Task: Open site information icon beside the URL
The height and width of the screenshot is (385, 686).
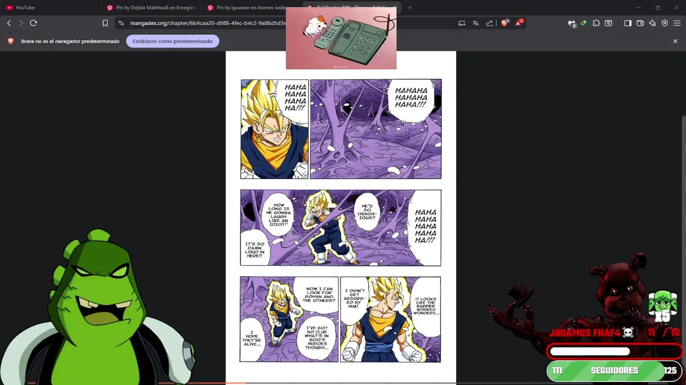Action: click(x=121, y=23)
